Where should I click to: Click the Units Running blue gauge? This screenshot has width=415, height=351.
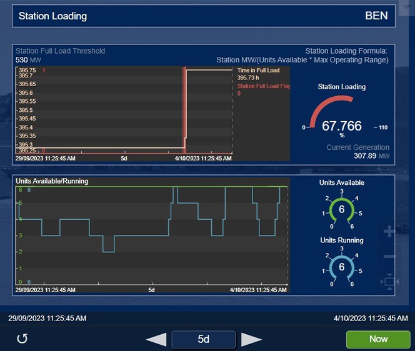(x=341, y=267)
